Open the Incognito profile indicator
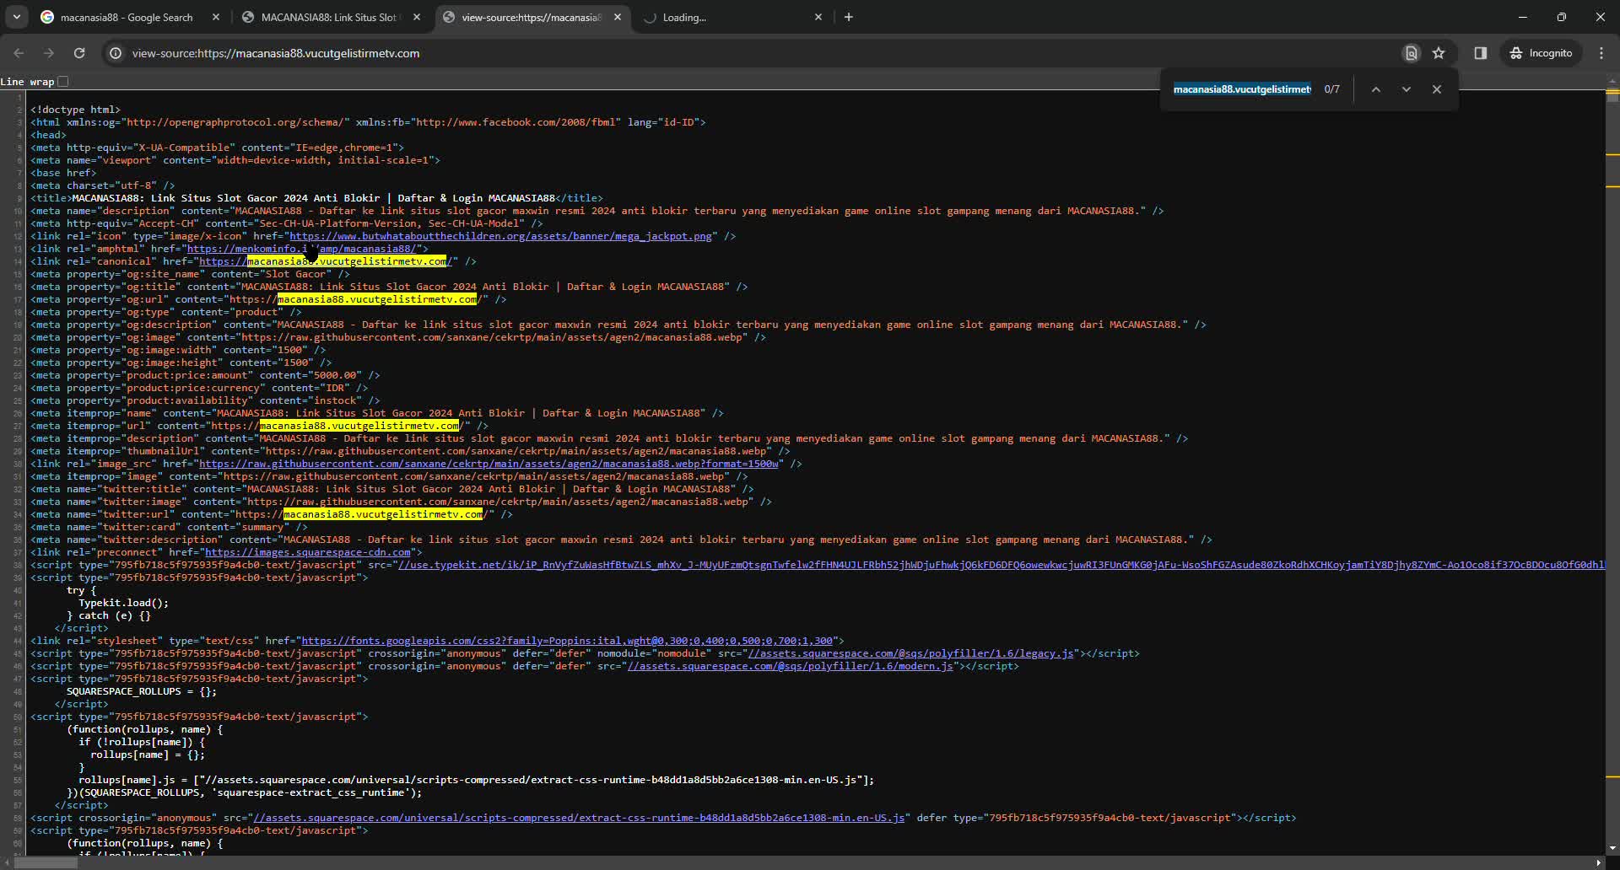The height and width of the screenshot is (870, 1620). 1542,53
